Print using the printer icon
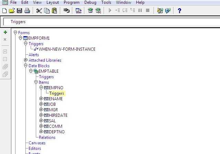Screen dimensions: 220x154 pos(27,11)
